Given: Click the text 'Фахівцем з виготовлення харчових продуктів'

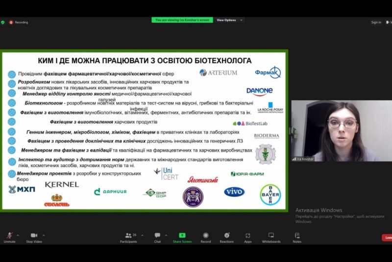Looking at the screenshot, I should [x=103, y=122].
